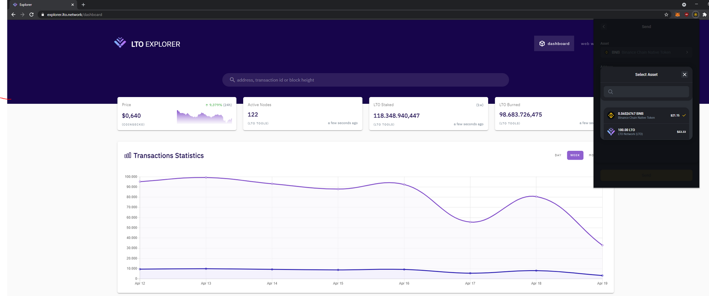Click the magnifier icon in Select Asset
This screenshot has width=709, height=296.
(610, 92)
